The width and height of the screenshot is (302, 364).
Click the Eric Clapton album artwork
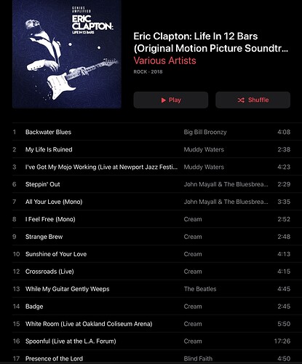pyautogui.click(x=67, y=54)
